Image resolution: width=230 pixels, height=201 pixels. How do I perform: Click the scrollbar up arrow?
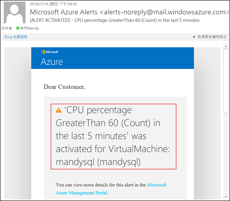[226, 47]
